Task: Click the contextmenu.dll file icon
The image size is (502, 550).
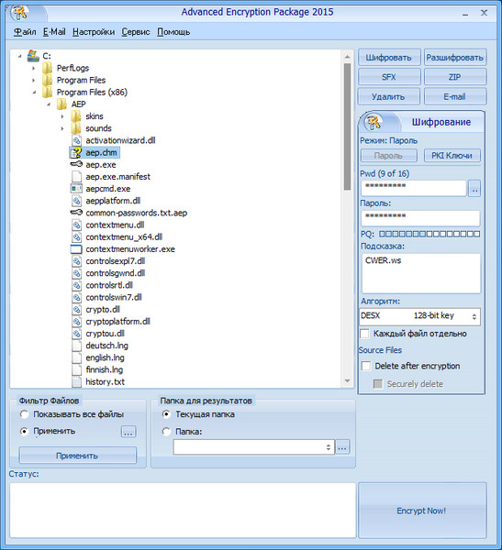Action: tap(76, 225)
